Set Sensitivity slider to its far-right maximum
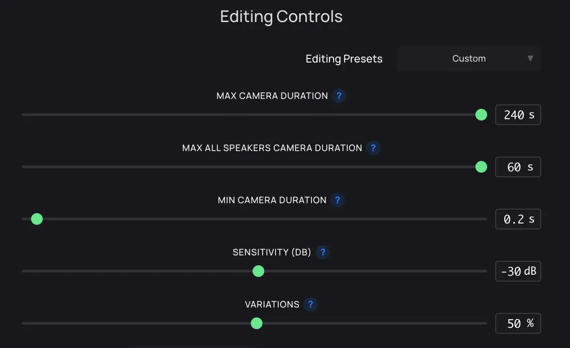The image size is (570, 348). click(x=485, y=271)
